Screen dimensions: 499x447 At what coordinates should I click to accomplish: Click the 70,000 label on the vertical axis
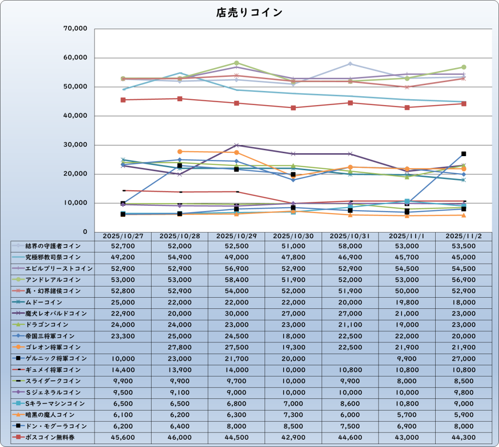(76, 29)
